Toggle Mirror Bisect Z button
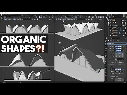 tap(123, 55)
